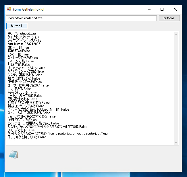Click the line 'リネーム可能:False'
The width and height of the screenshot is (187, 177).
pos(21,61)
